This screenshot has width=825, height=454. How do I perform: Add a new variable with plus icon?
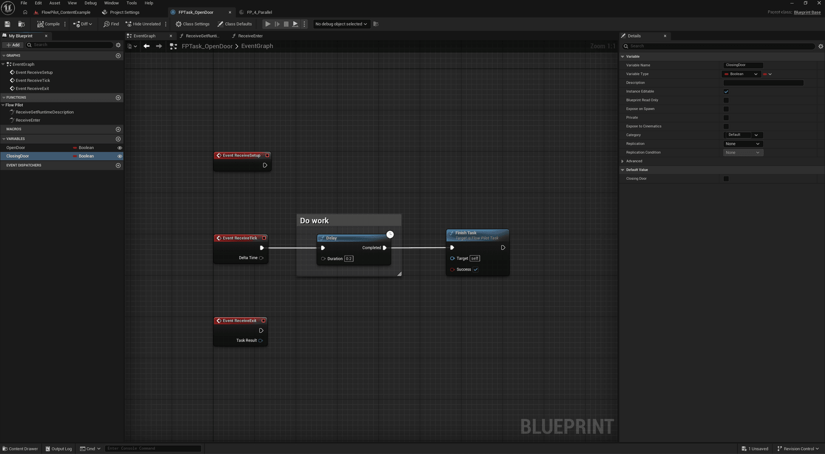[118, 139]
